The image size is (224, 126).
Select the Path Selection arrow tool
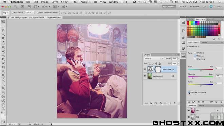pos(3,88)
